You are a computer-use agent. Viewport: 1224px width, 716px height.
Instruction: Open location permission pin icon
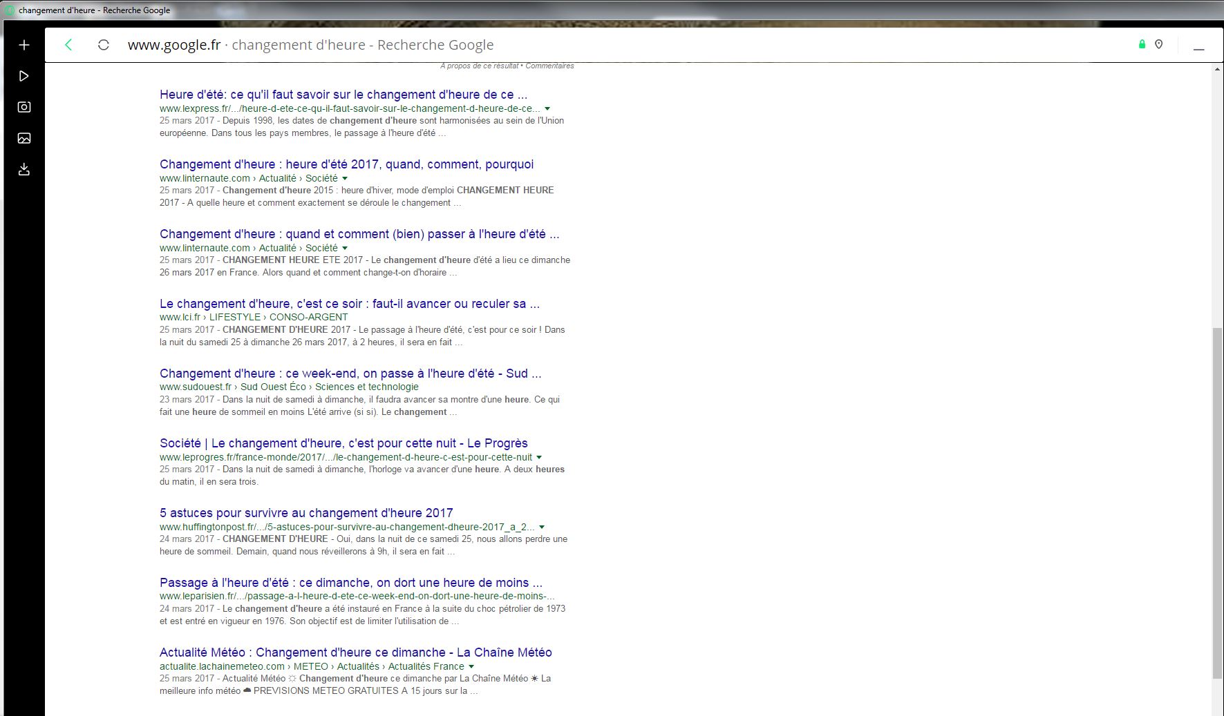1159,44
